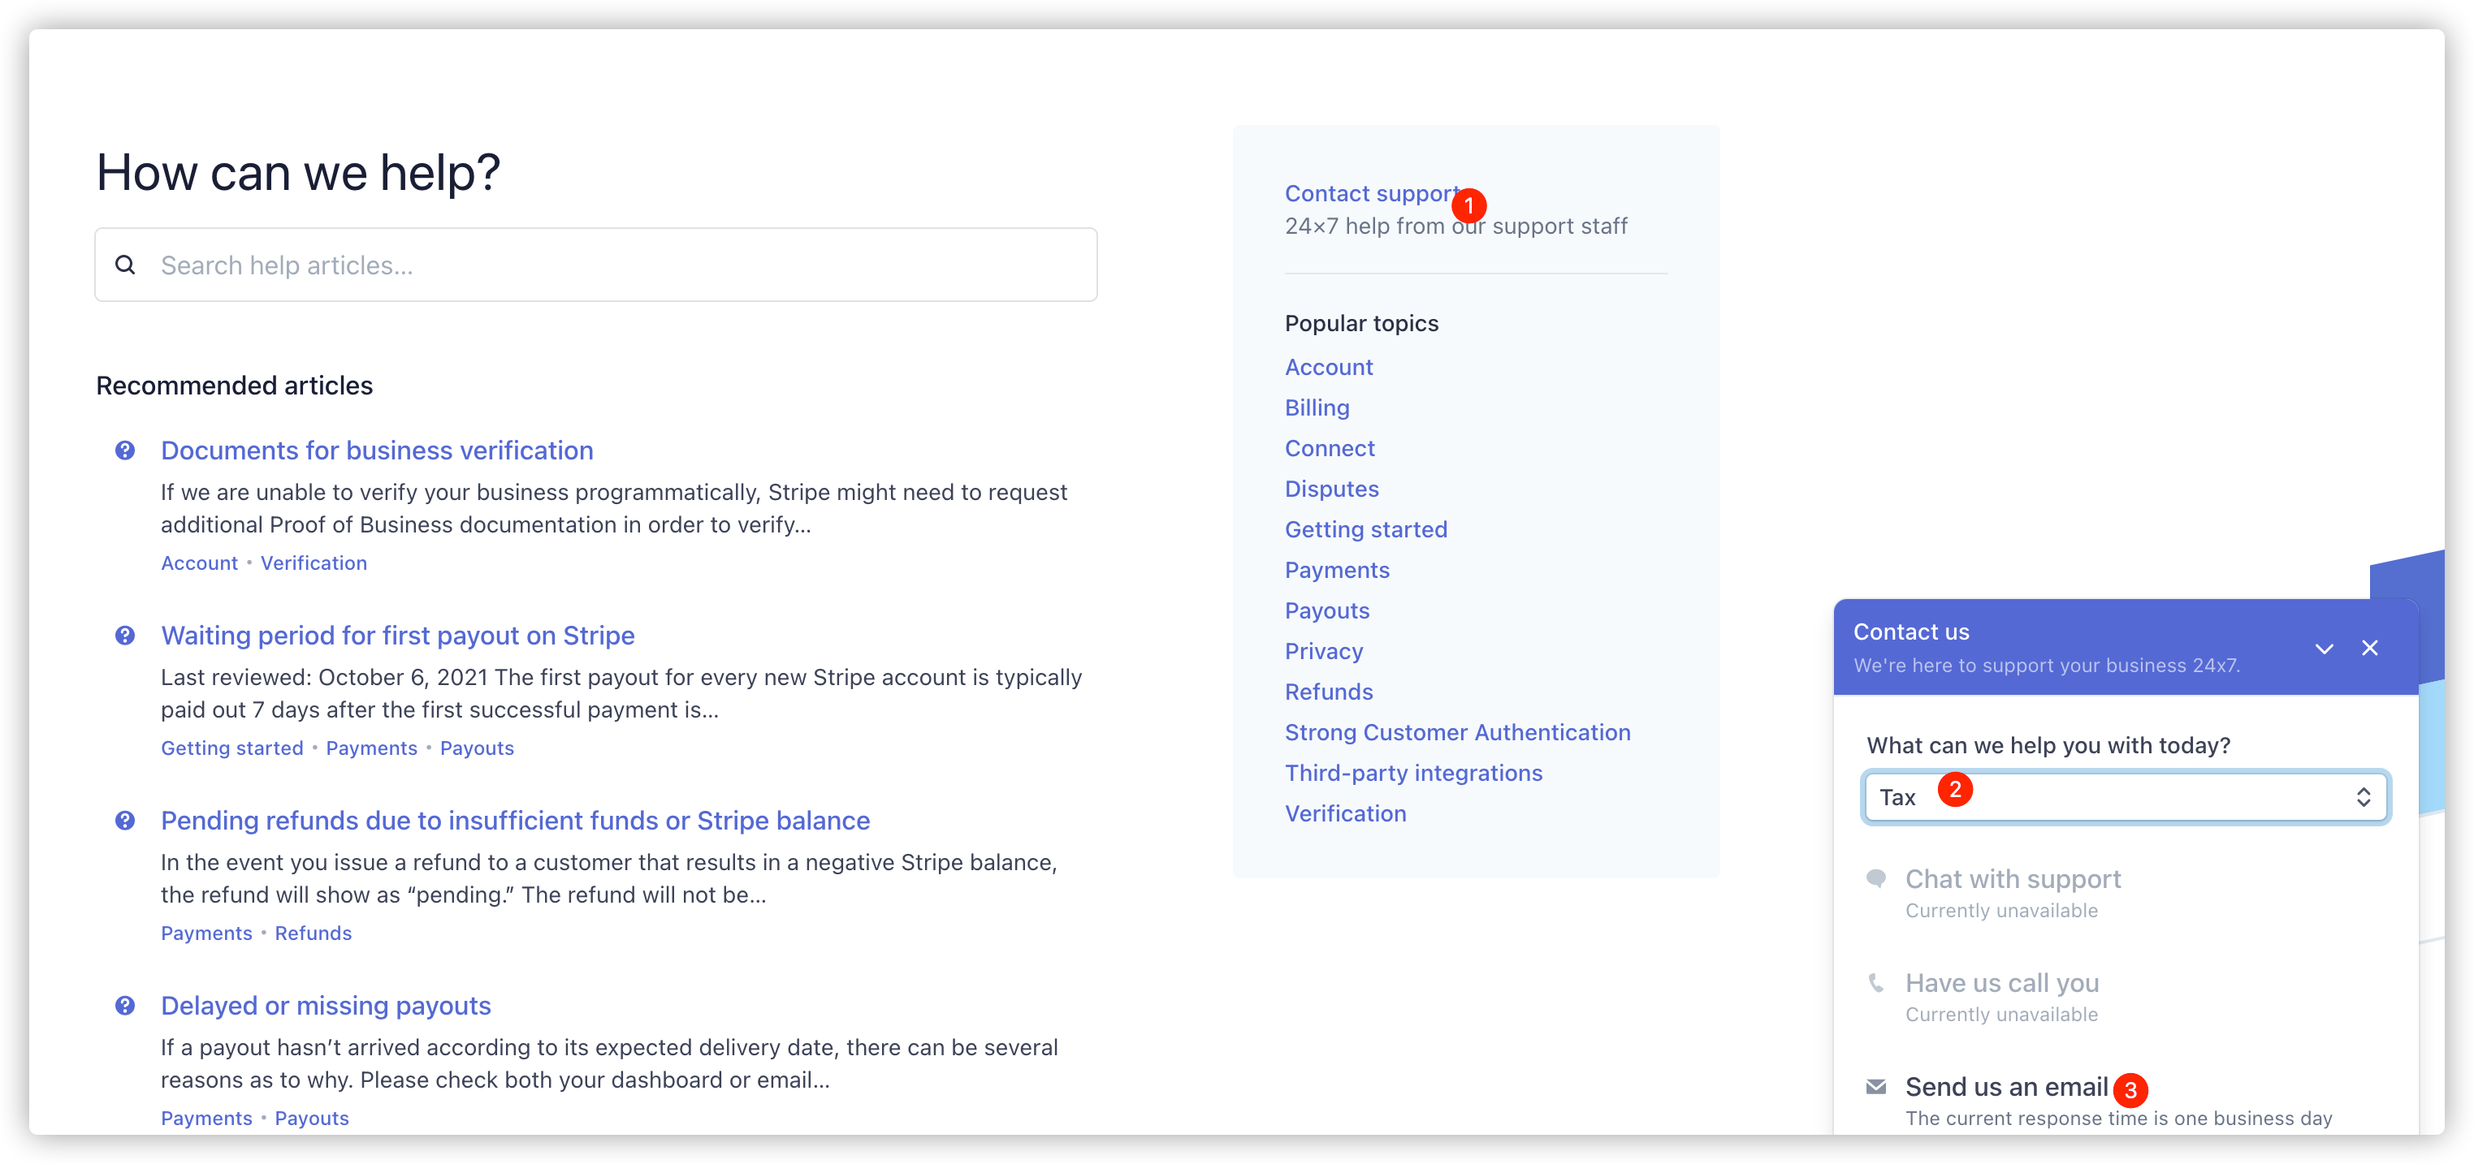The image size is (2474, 1164).
Task: Open Third-party integrations topic
Action: (1412, 773)
